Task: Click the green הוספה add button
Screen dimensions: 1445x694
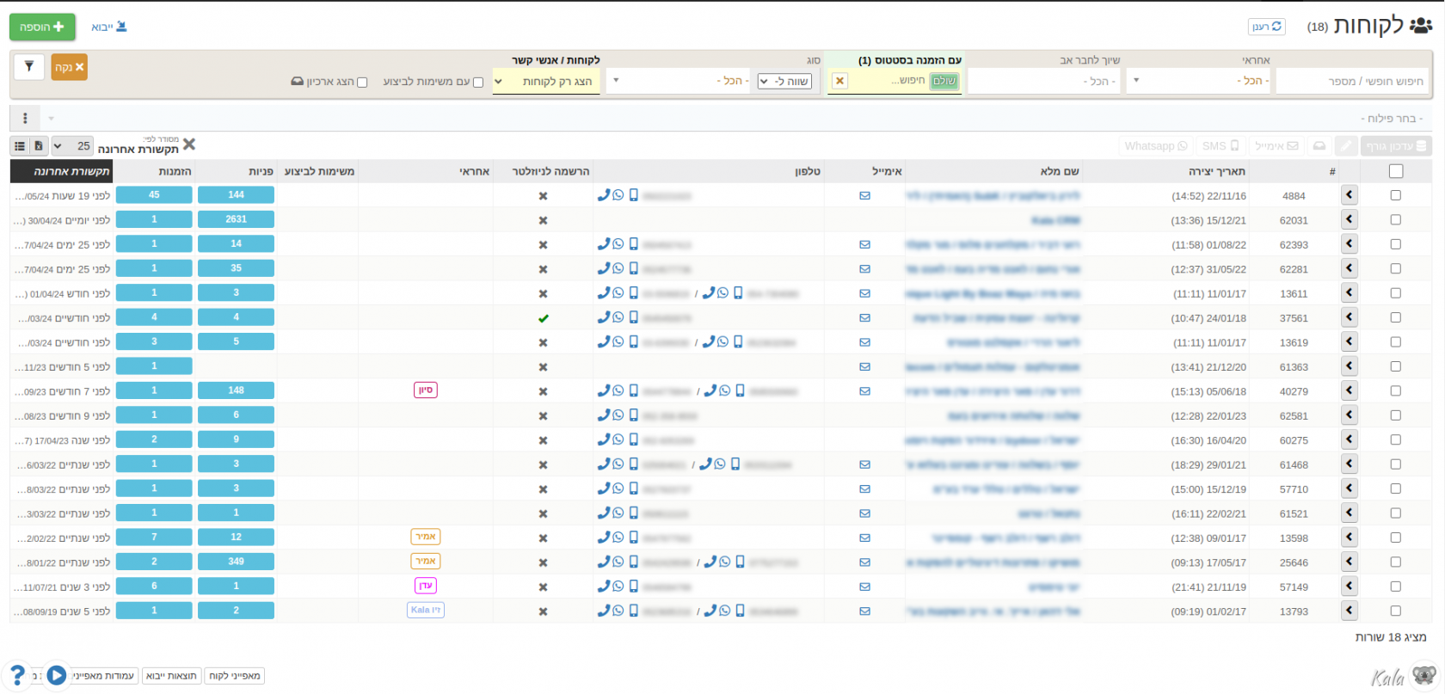Action: pyautogui.click(x=42, y=27)
